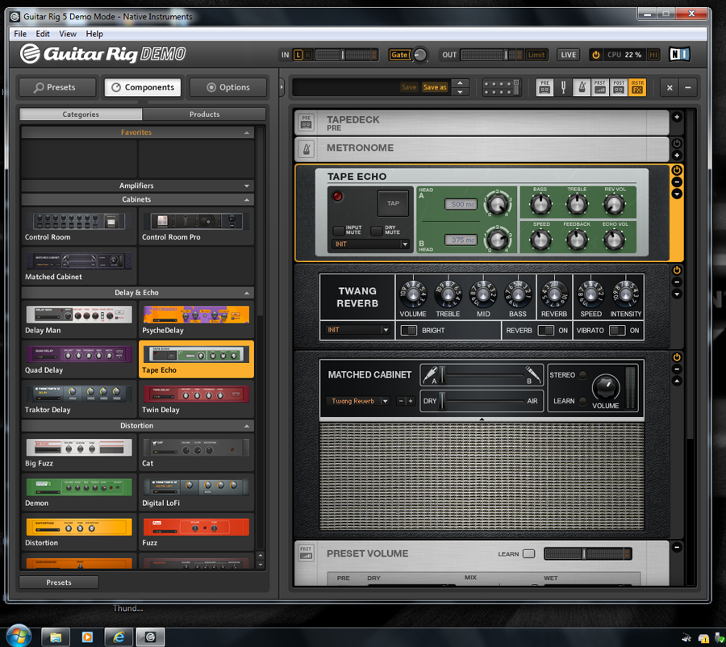The height and width of the screenshot is (647, 726).
Task: Enable the Bright switch on Twang Reverb
Action: pyautogui.click(x=410, y=330)
